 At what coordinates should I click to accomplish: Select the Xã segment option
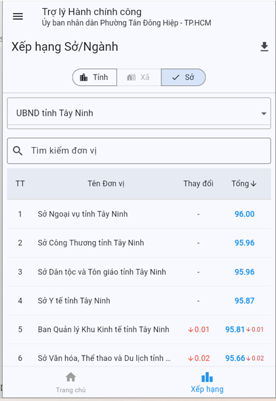coord(139,77)
